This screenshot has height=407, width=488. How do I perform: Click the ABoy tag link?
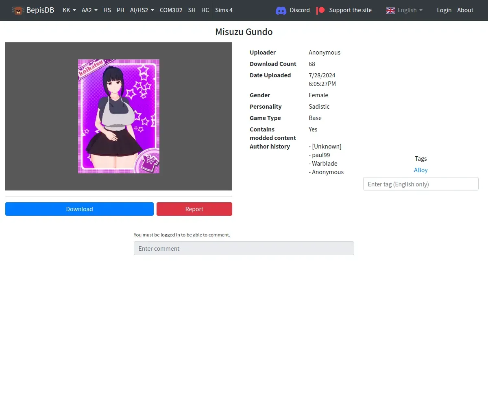coord(421,170)
